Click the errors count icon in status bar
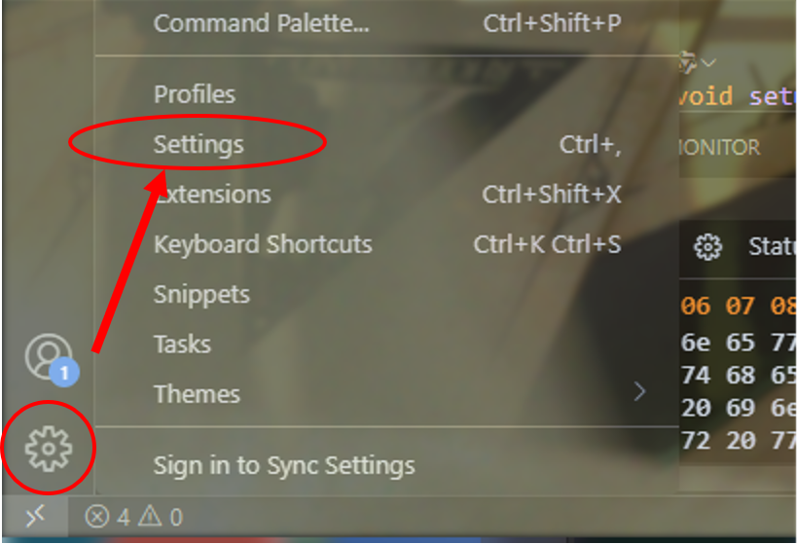 [x=96, y=517]
